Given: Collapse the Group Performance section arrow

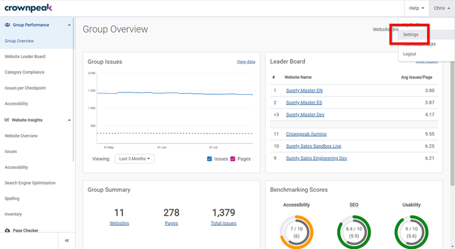Looking at the screenshot, I should pyautogui.click(x=69, y=25).
